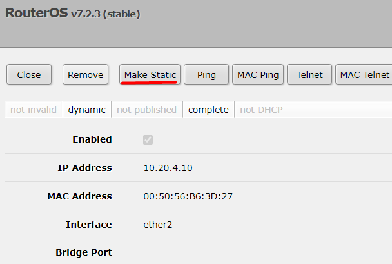Click the "not published" status flag

click(x=146, y=110)
